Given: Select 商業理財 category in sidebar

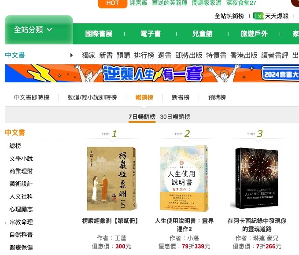Looking at the screenshot, I should coord(21,171).
